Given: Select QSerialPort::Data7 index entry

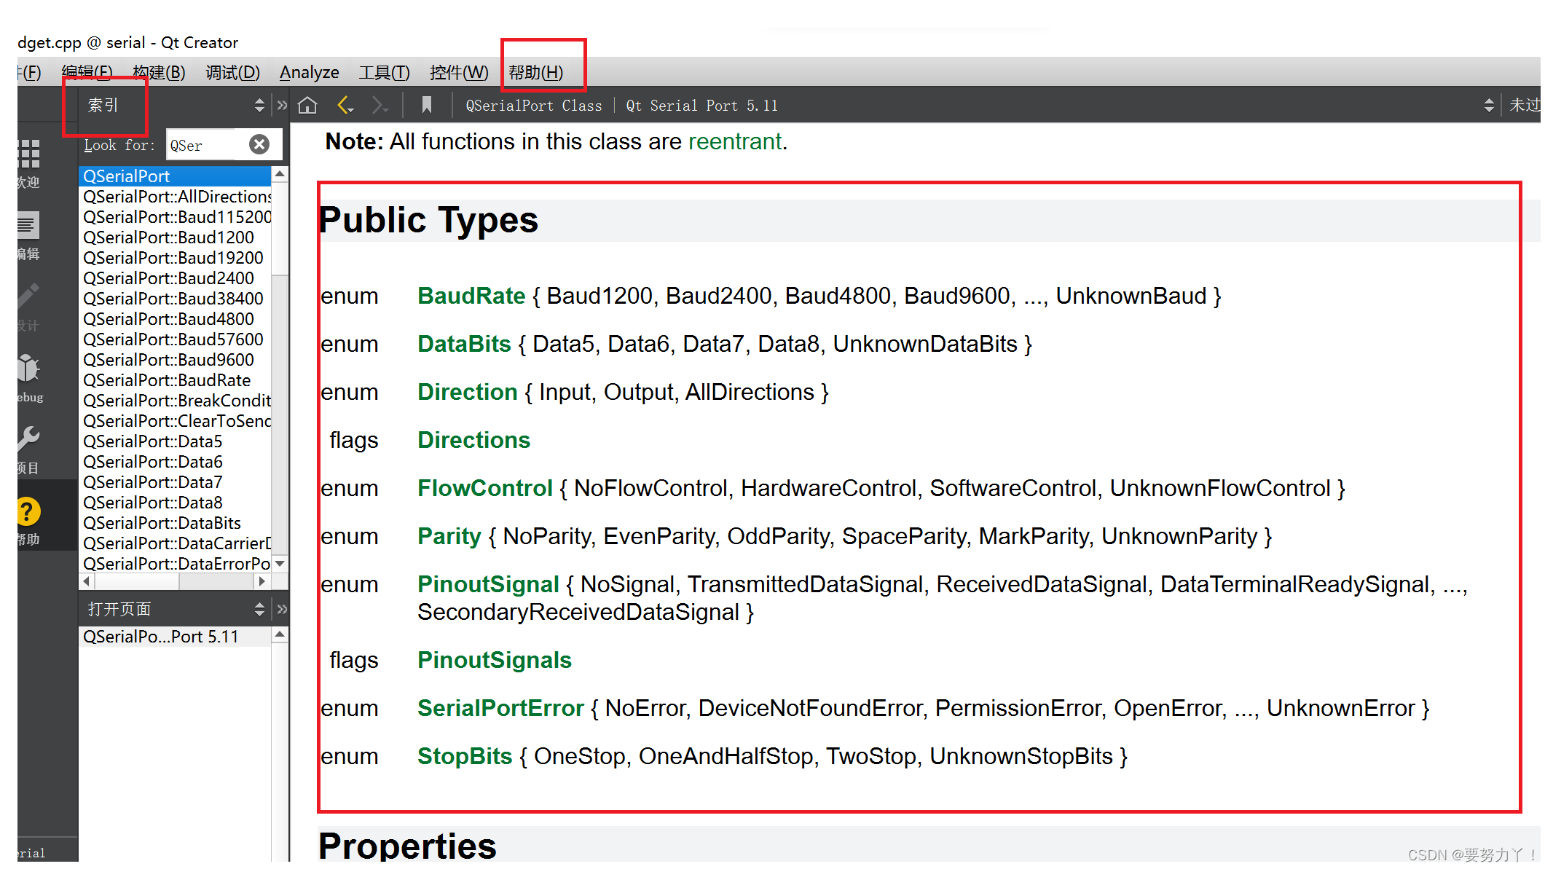Looking at the screenshot, I should point(175,482).
